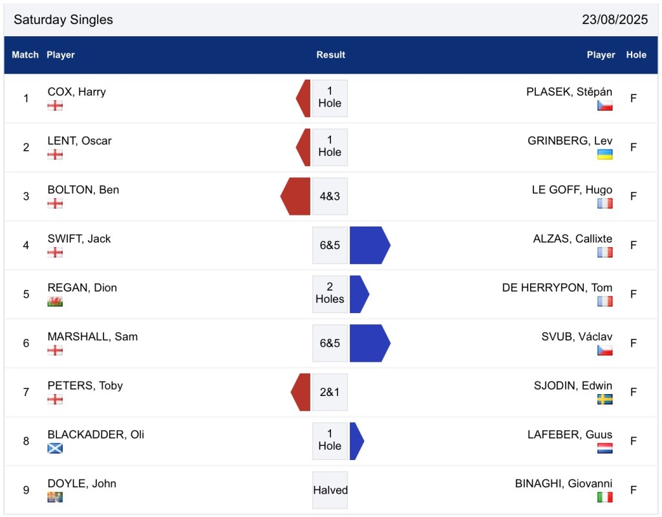This screenshot has width=662, height=517.
Task: Click the Saturday Singles section title
Action: [x=63, y=20]
